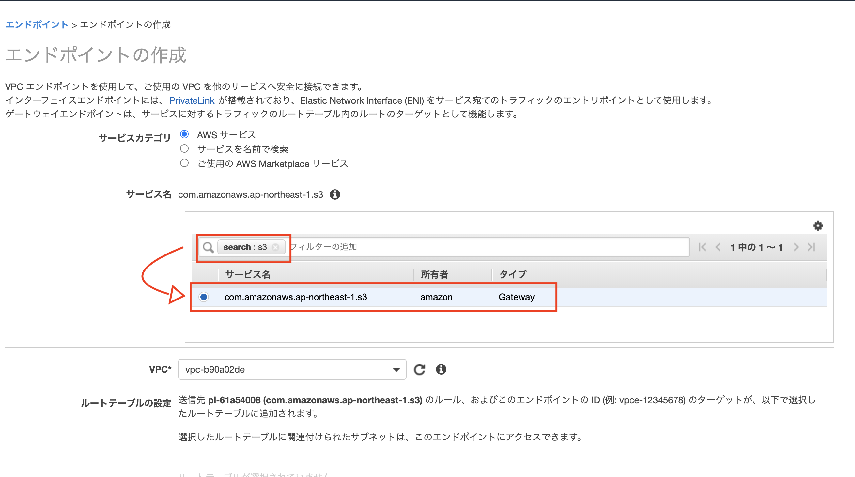Navigate back via エンドポイント breadcrumb link

(37, 24)
